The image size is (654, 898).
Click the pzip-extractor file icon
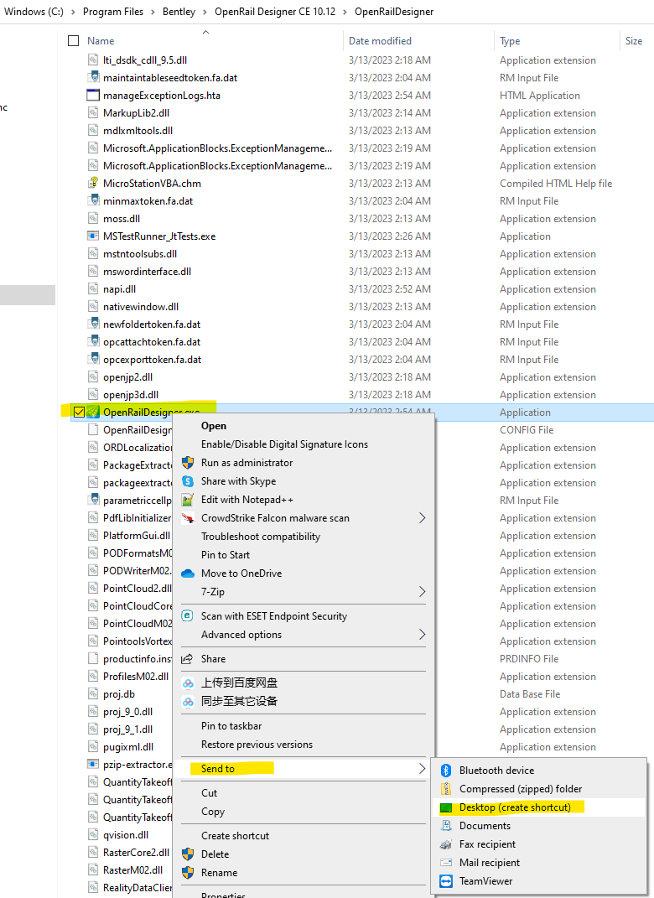[93, 765]
